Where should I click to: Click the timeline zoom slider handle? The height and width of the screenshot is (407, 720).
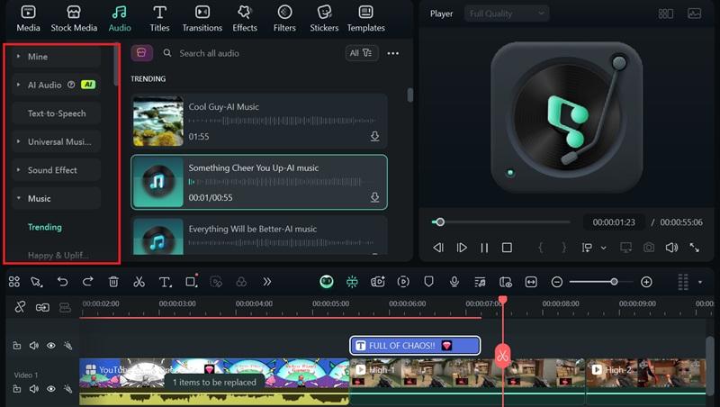tap(614, 282)
